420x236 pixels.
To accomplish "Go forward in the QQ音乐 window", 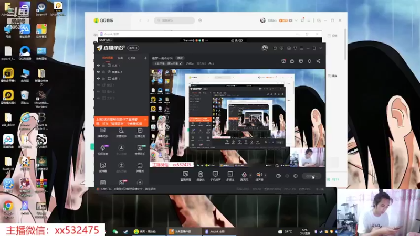I will tap(148, 20).
